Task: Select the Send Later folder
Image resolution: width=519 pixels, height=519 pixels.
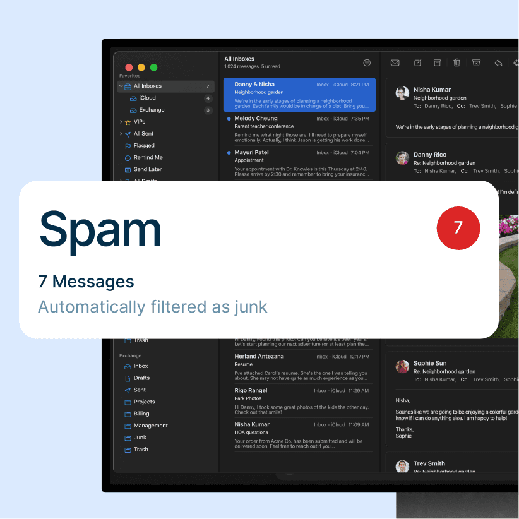Action: [x=147, y=169]
